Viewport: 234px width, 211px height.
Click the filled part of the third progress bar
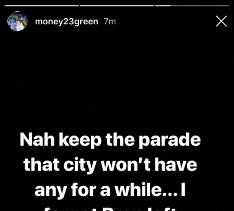(x=163, y=6)
